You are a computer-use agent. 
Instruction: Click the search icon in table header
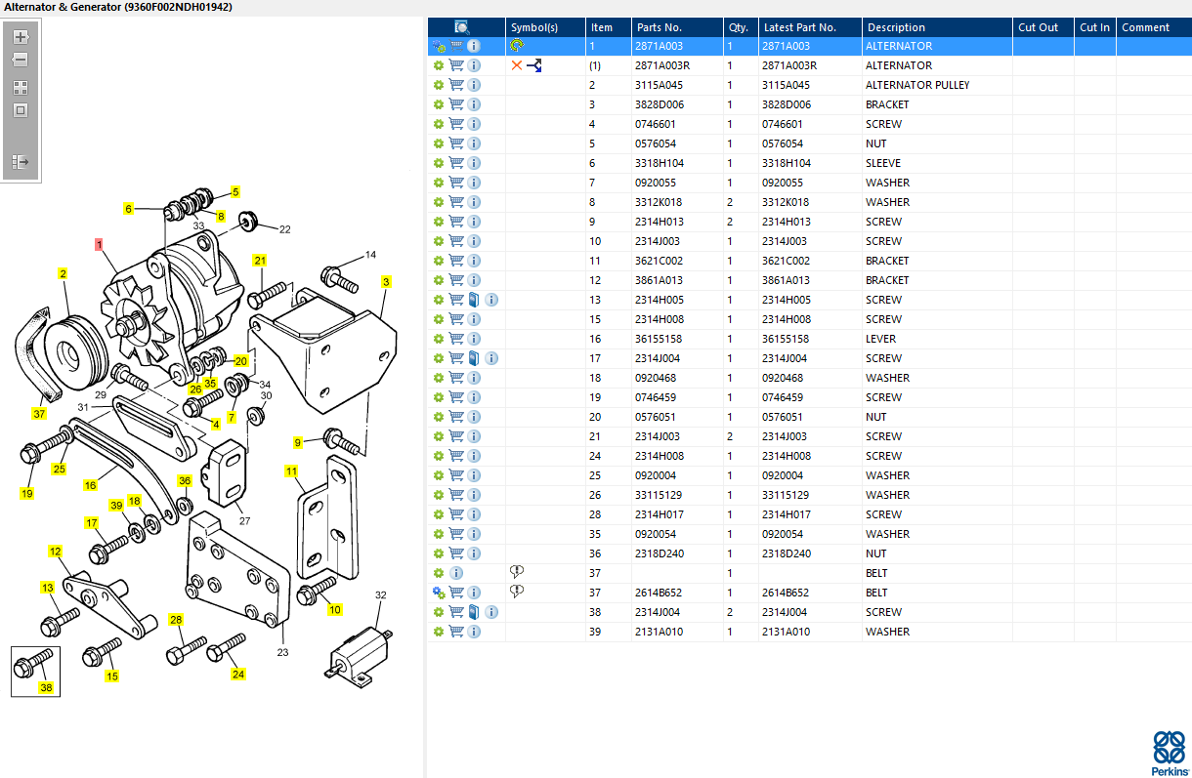coord(462,27)
